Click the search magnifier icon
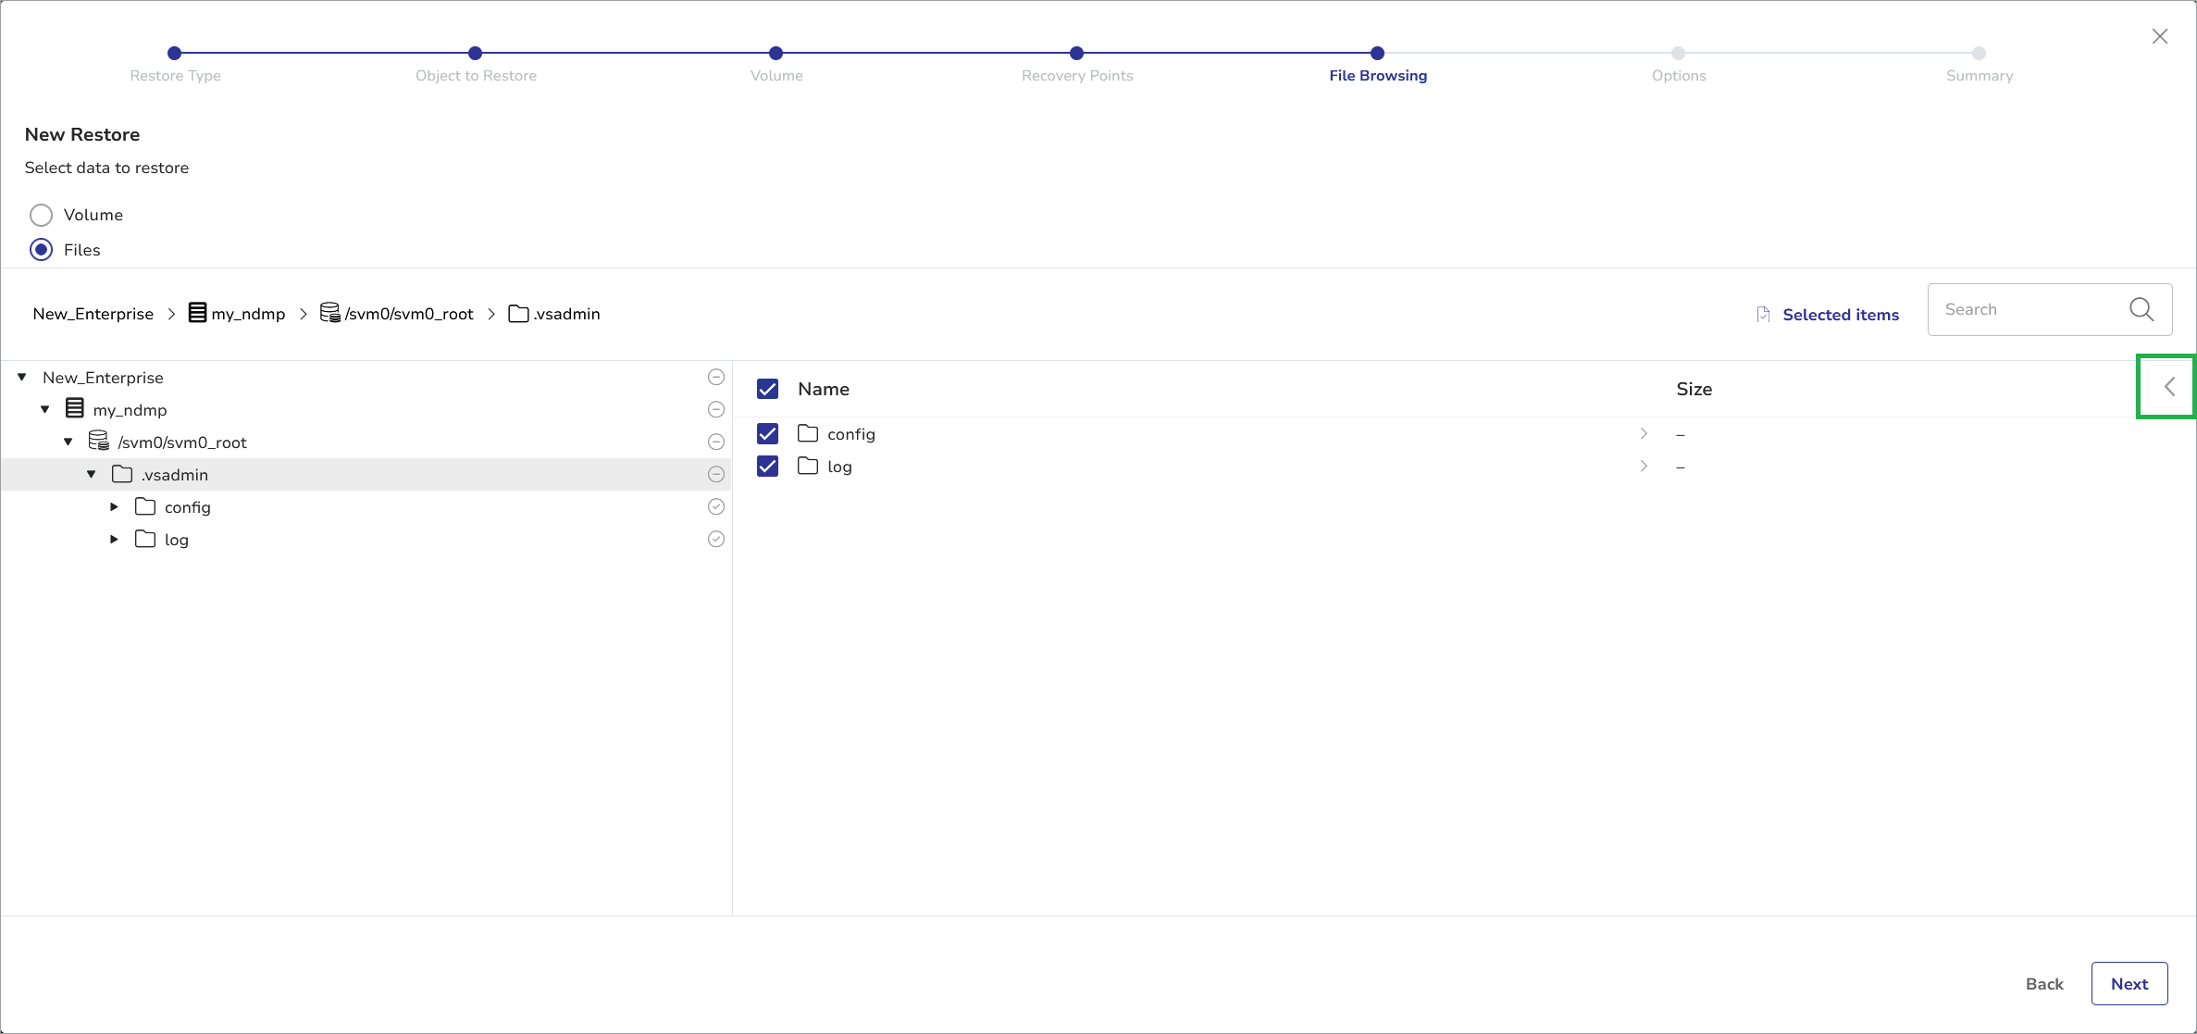The width and height of the screenshot is (2197, 1034). 2141,309
